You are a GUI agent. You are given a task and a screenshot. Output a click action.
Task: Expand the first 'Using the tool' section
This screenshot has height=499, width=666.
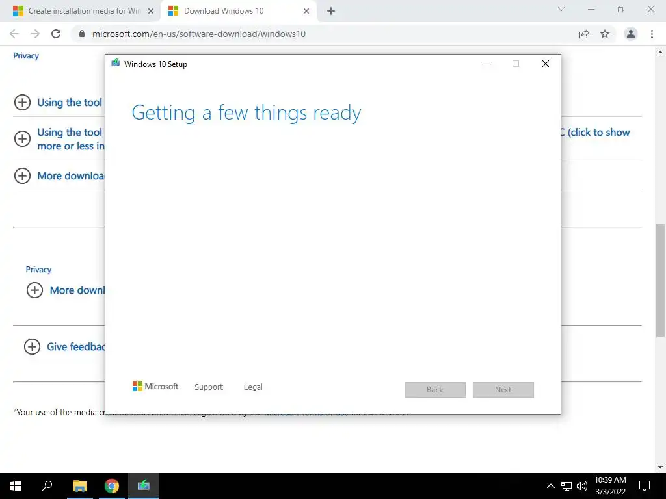23,102
